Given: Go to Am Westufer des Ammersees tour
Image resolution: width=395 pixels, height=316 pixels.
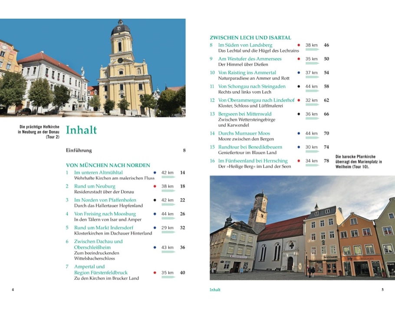Looking at the screenshot, I should point(250,59).
